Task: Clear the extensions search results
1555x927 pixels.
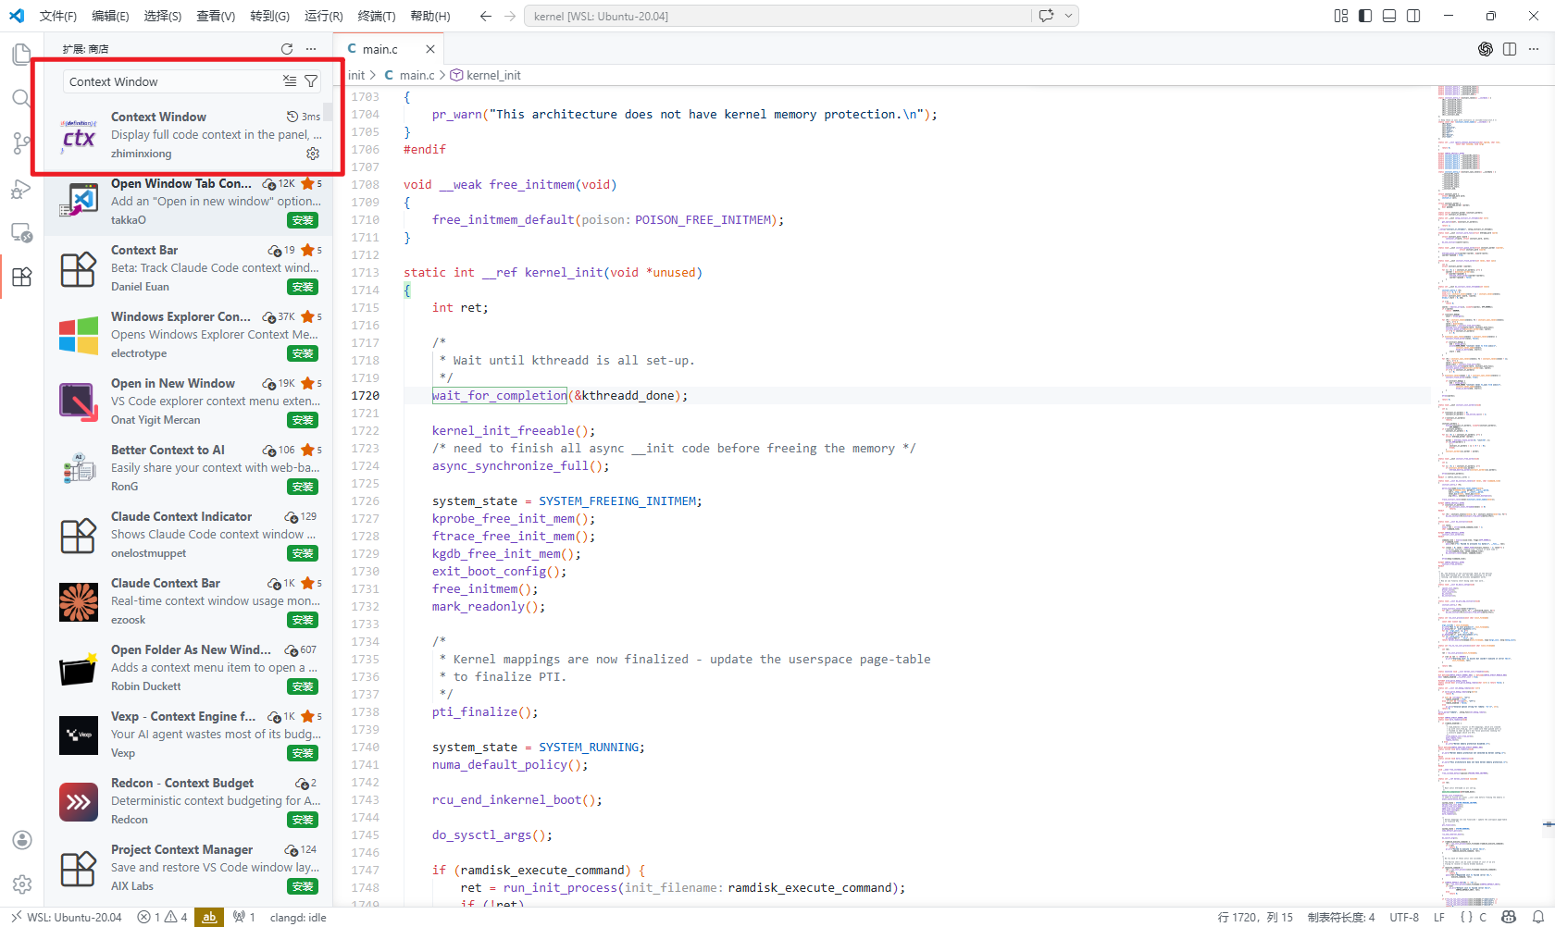Action: (x=290, y=81)
